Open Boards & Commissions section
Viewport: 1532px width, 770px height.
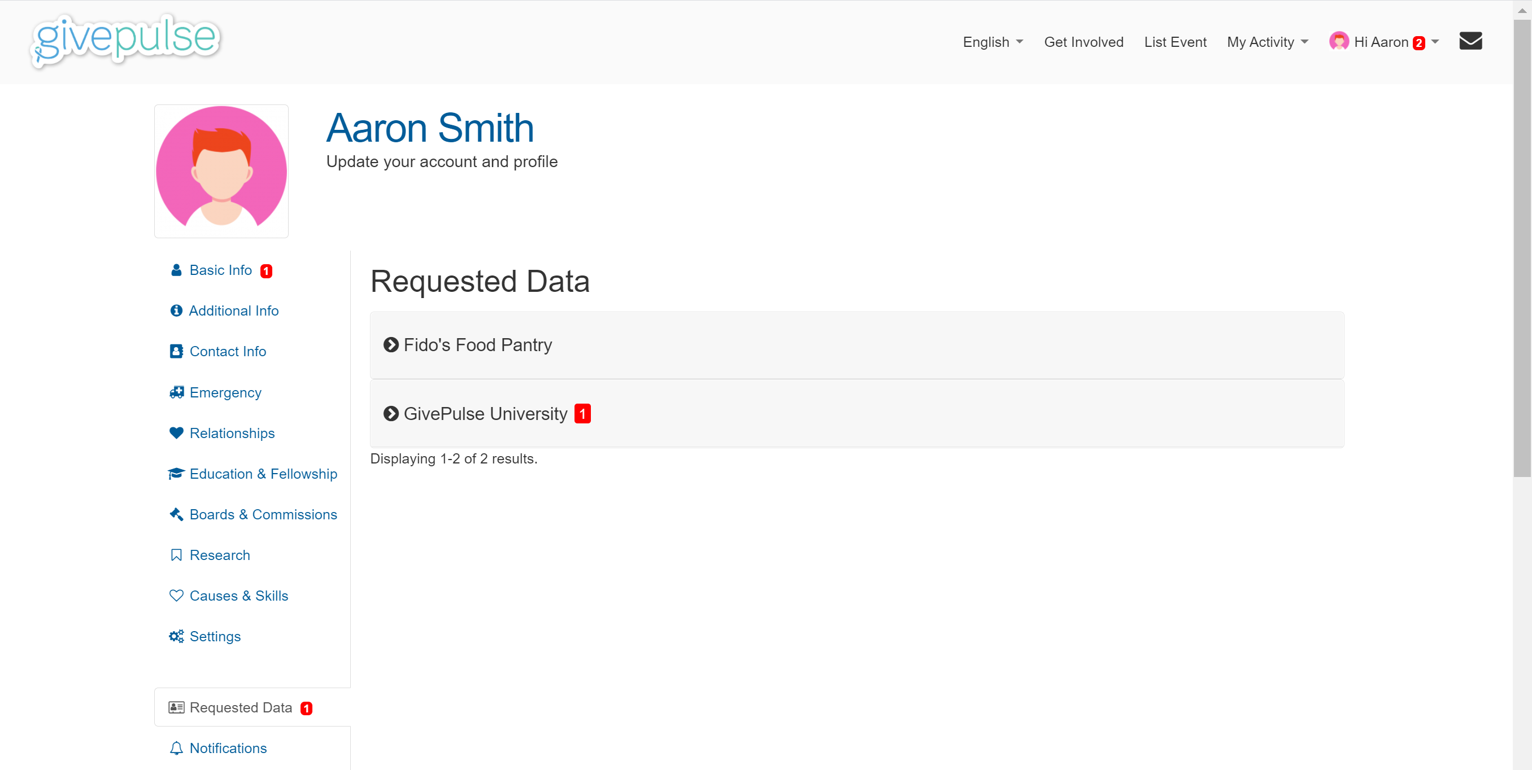coord(263,514)
